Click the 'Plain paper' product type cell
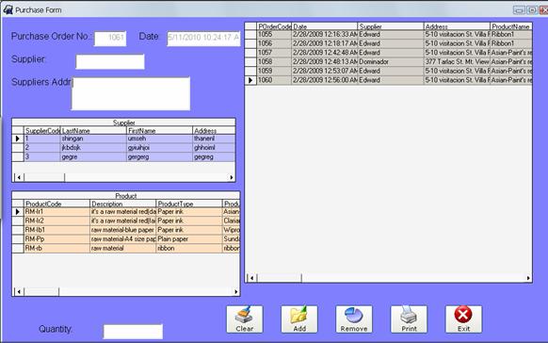The height and width of the screenshot is (343, 548). click(189, 239)
